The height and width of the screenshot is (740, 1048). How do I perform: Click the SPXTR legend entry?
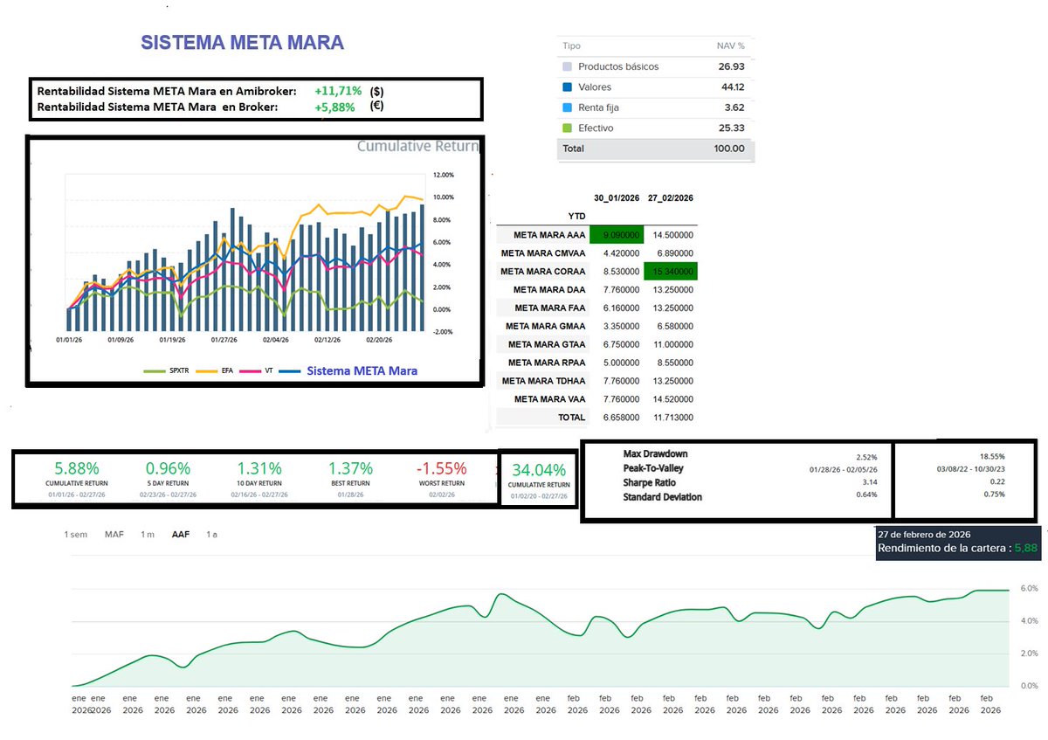tap(165, 370)
